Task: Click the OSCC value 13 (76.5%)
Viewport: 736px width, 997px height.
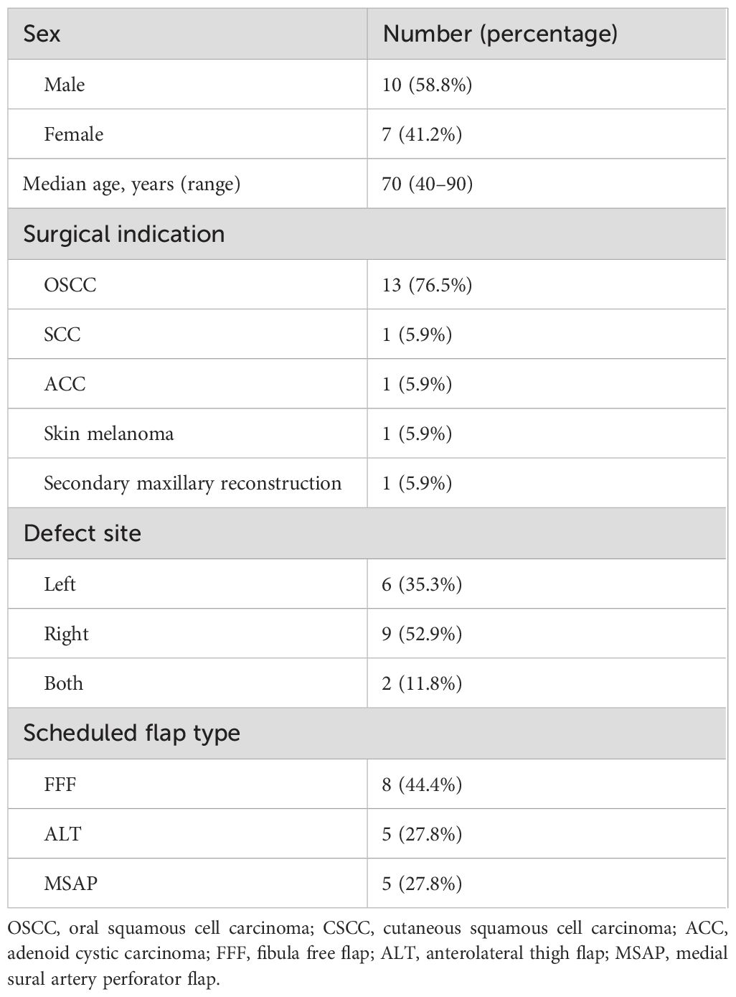Action: coord(427,285)
